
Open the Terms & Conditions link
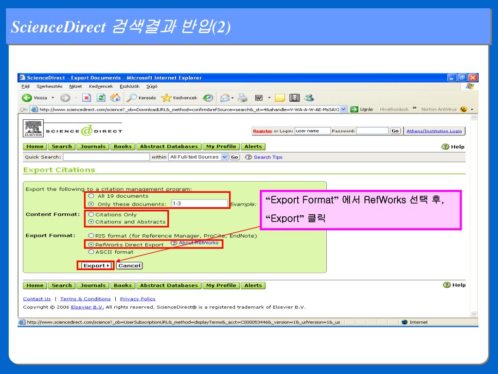pyautogui.click(x=86, y=299)
